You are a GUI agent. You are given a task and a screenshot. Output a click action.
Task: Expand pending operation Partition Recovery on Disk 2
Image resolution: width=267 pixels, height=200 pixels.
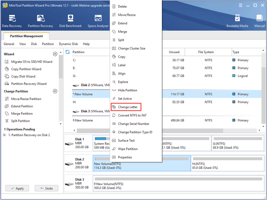click(x=4, y=135)
